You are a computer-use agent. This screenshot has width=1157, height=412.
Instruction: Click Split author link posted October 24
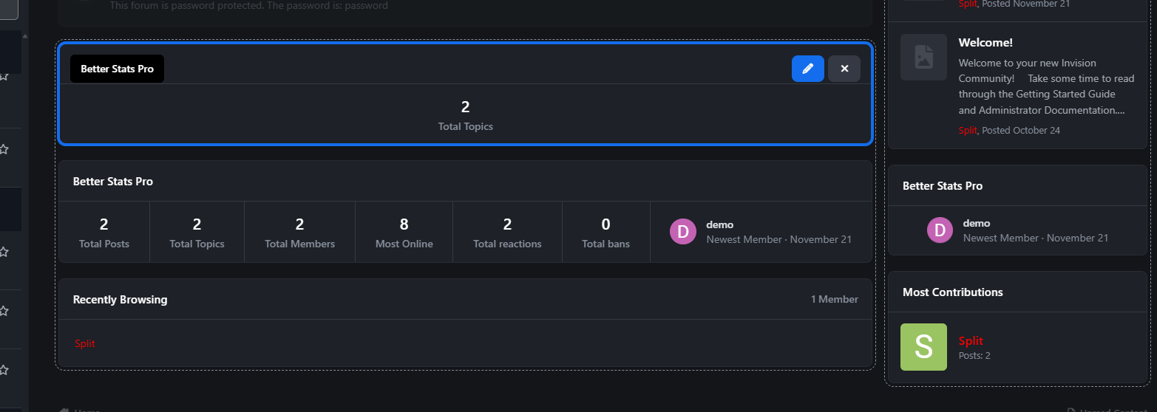[968, 130]
